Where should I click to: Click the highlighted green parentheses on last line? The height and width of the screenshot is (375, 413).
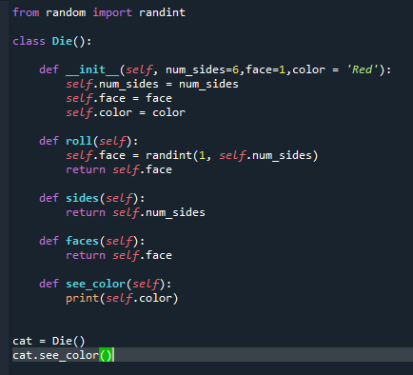coord(106,355)
